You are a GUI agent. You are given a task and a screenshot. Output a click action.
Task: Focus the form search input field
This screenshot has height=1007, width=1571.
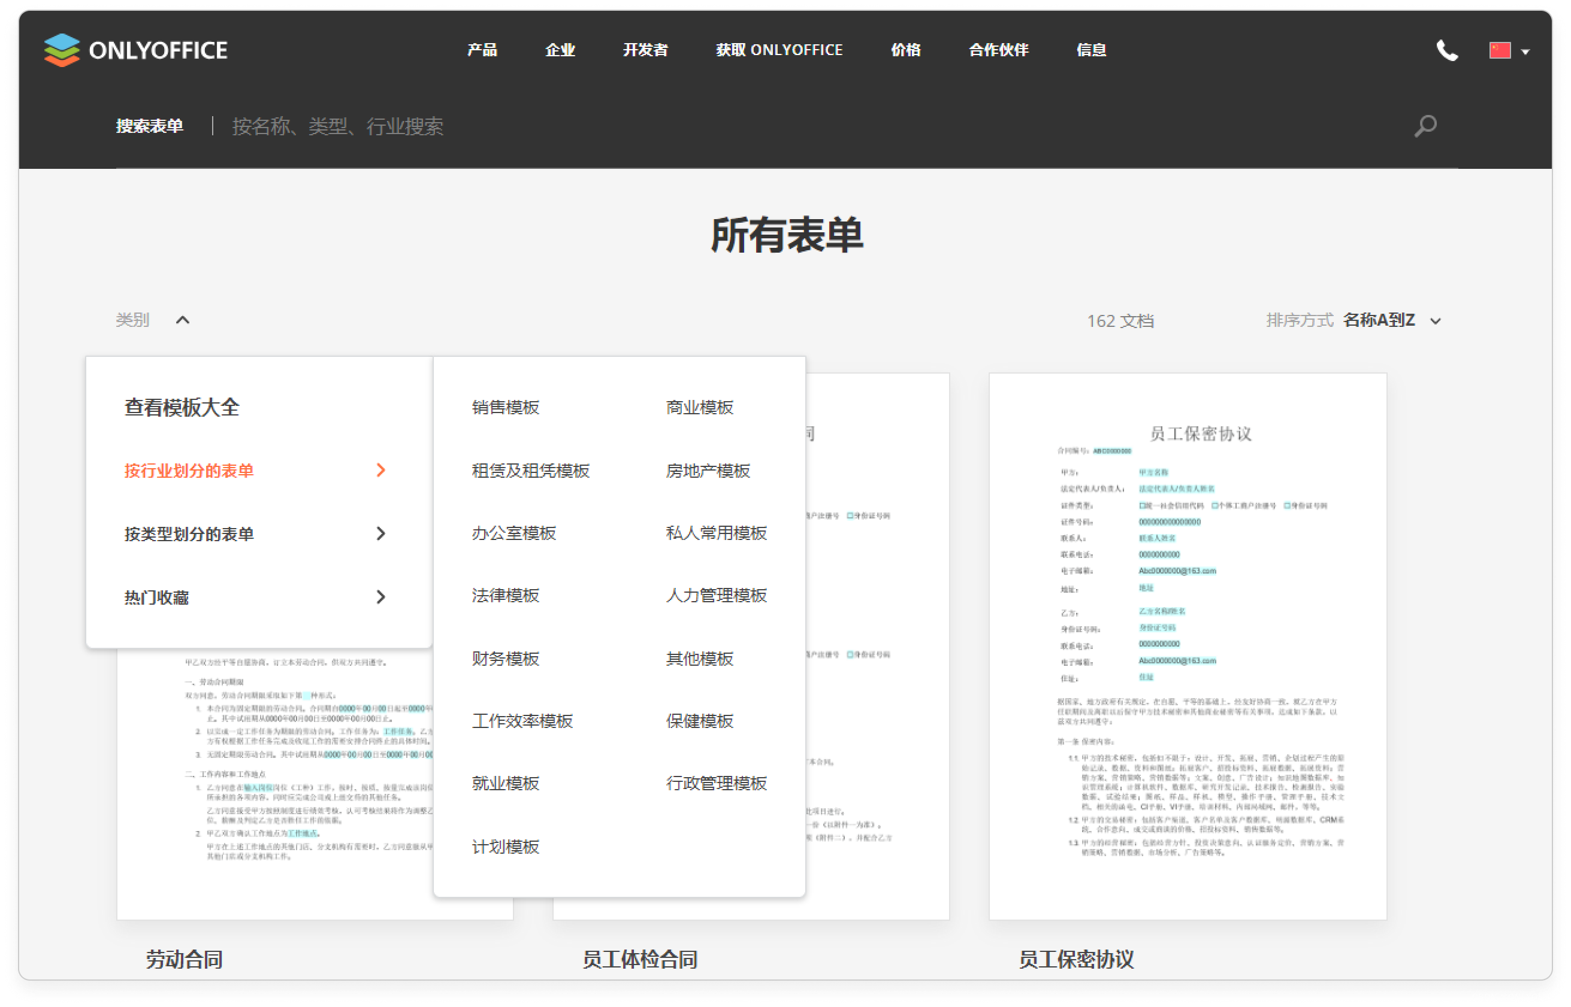(811, 126)
